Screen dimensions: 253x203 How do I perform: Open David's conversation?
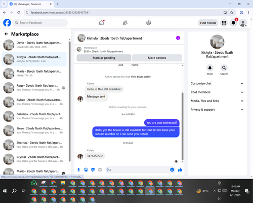click(x=34, y=45)
